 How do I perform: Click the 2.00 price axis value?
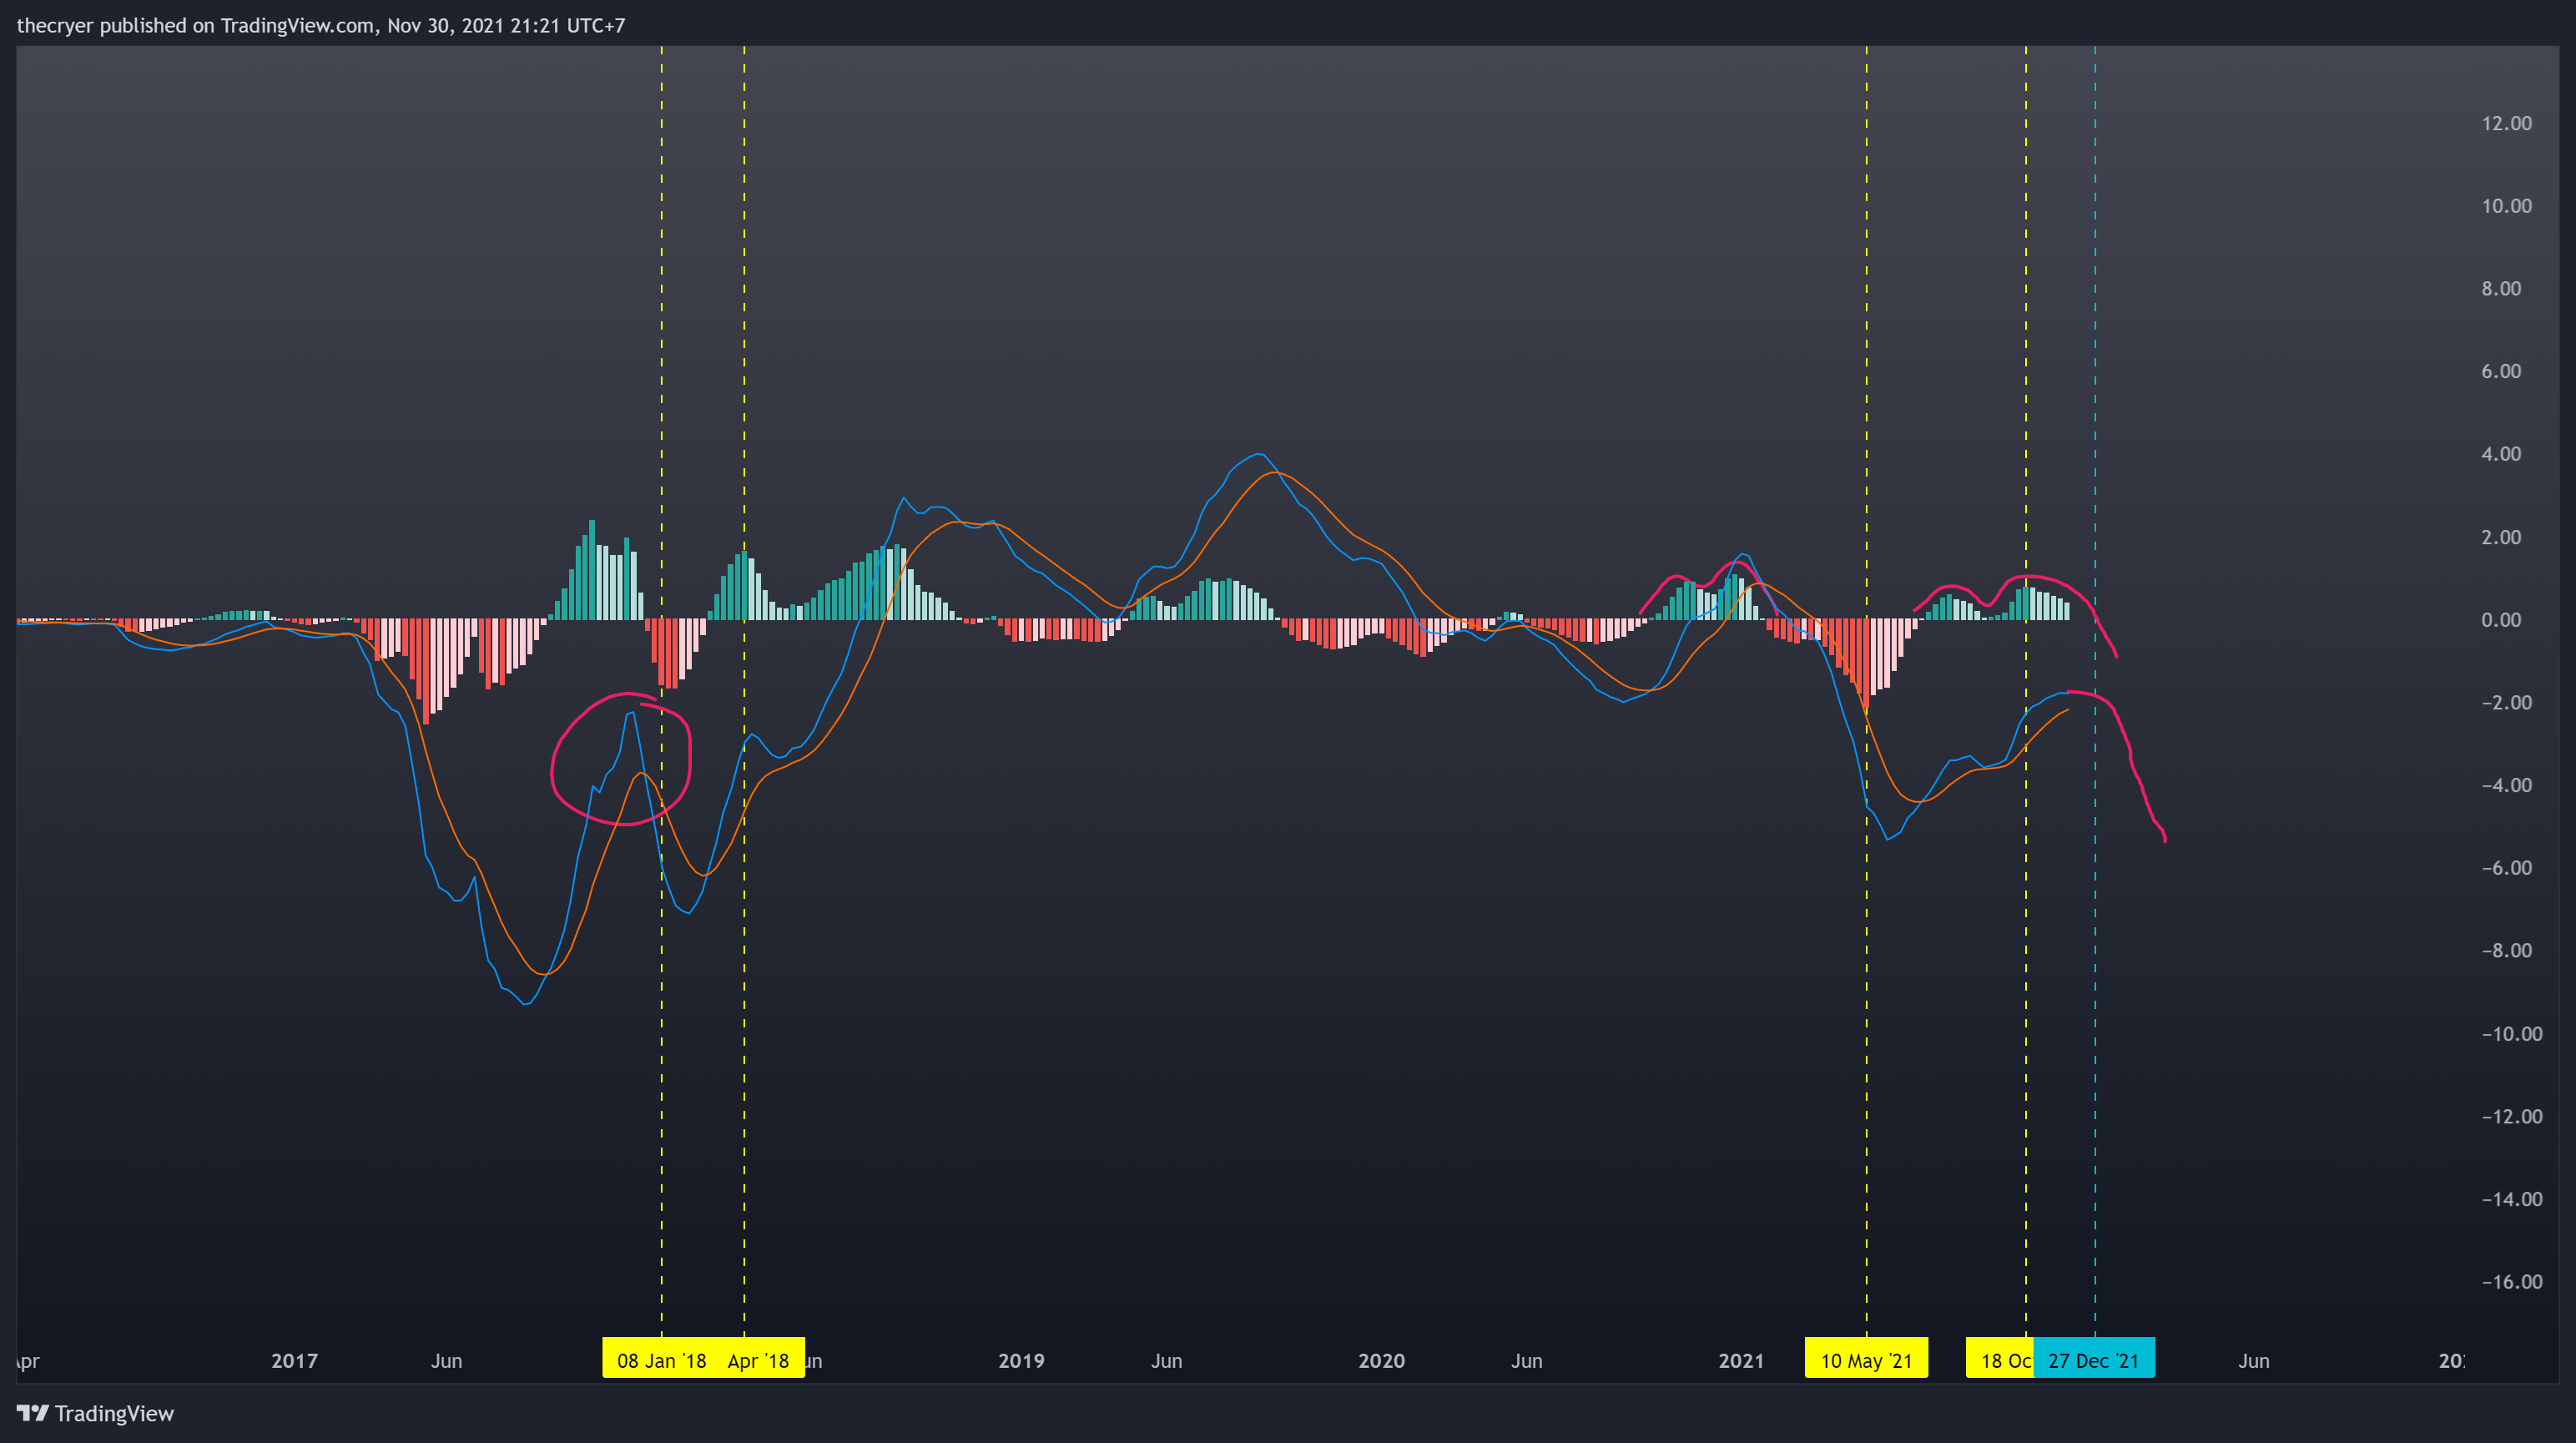point(2501,537)
